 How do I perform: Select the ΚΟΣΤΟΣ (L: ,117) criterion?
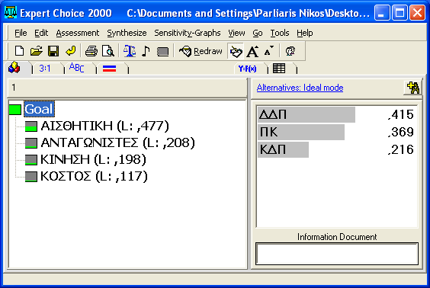(94, 176)
